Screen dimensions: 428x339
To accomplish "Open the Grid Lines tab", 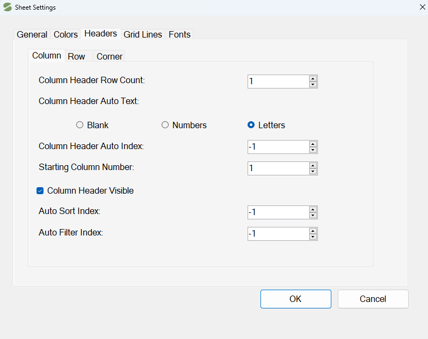I will click(143, 34).
